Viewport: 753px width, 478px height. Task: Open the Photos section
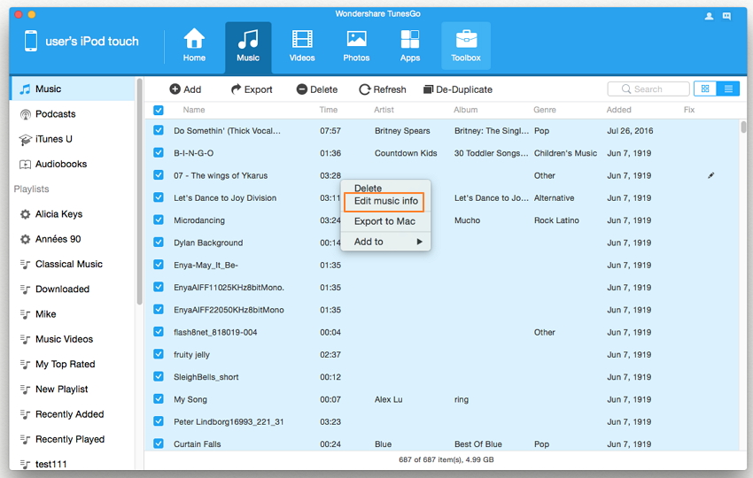tap(356, 45)
